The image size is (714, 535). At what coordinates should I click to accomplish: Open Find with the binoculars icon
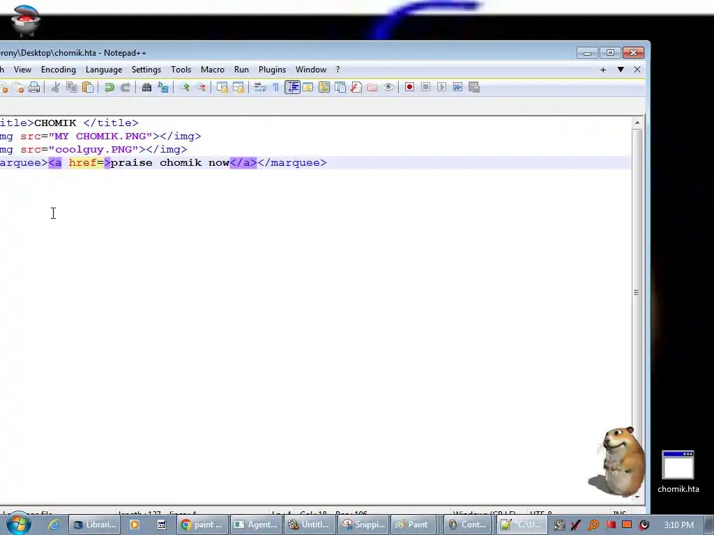(x=146, y=87)
